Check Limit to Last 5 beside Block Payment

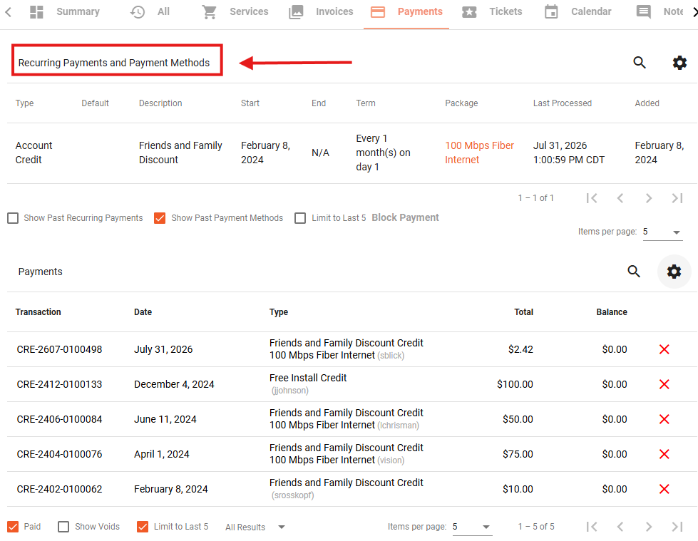coord(300,218)
